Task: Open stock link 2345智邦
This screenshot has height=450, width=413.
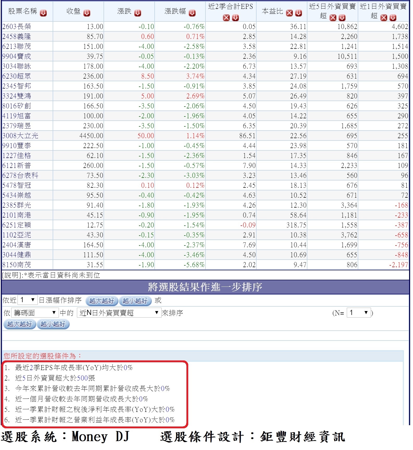Action: click(x=17, y=86)
